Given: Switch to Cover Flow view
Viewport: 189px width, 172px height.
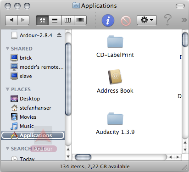Looking at the screenshot, I should (80, 20).
